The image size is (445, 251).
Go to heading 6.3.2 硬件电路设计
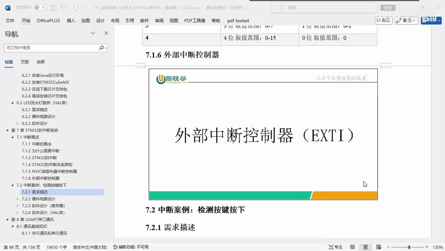(39, 116)
